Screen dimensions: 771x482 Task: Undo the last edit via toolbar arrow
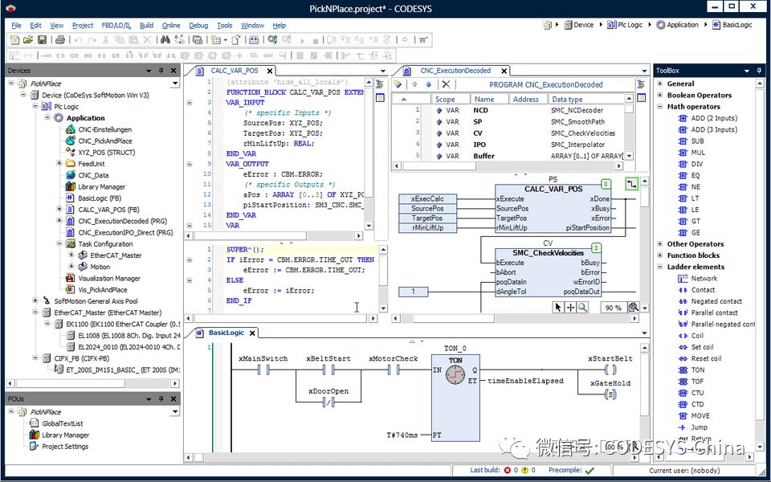pos(77,39)
